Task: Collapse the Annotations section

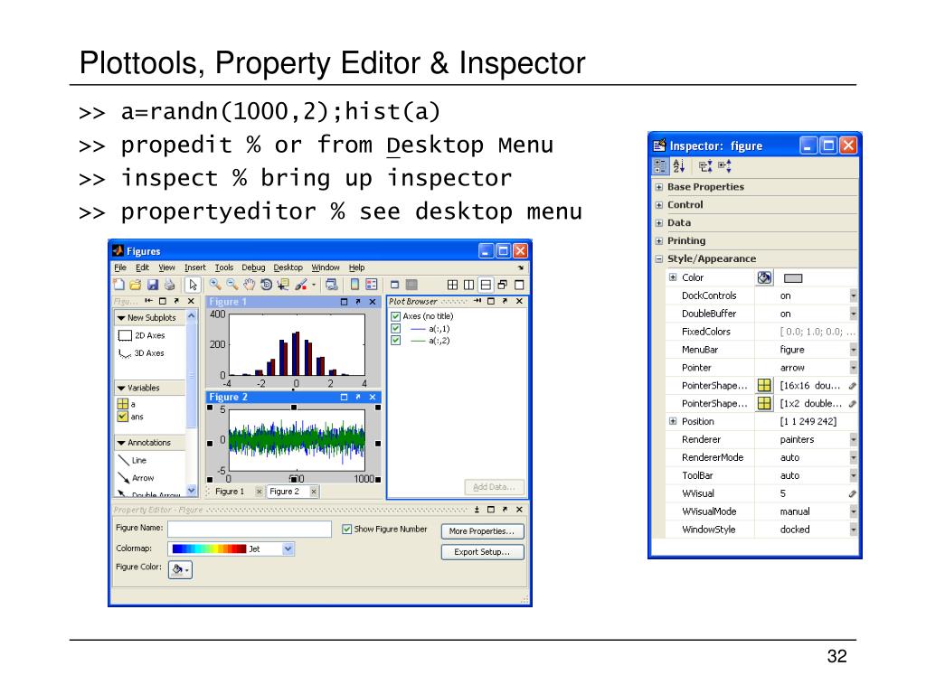Action: pos(121,443)
